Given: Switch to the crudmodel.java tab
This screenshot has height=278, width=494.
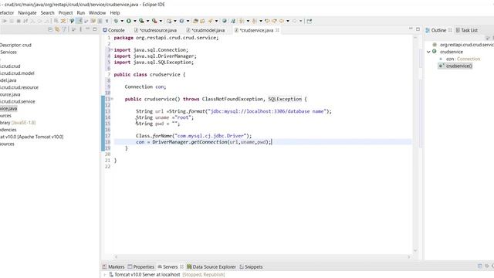Looking at the screenshot, I should 205,30.
